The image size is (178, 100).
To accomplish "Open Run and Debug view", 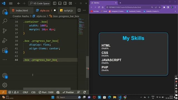I will point(5,41).
